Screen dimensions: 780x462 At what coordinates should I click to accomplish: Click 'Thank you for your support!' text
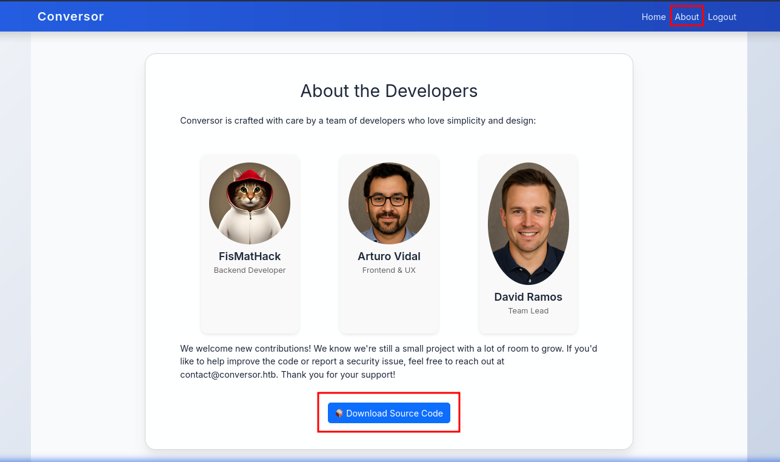[338, 375]
